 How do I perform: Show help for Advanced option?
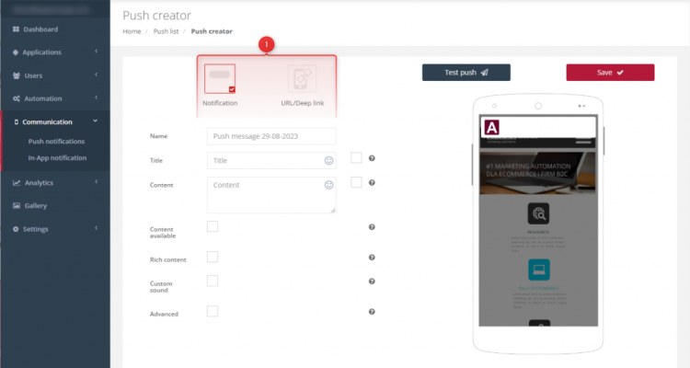(372, 312)
